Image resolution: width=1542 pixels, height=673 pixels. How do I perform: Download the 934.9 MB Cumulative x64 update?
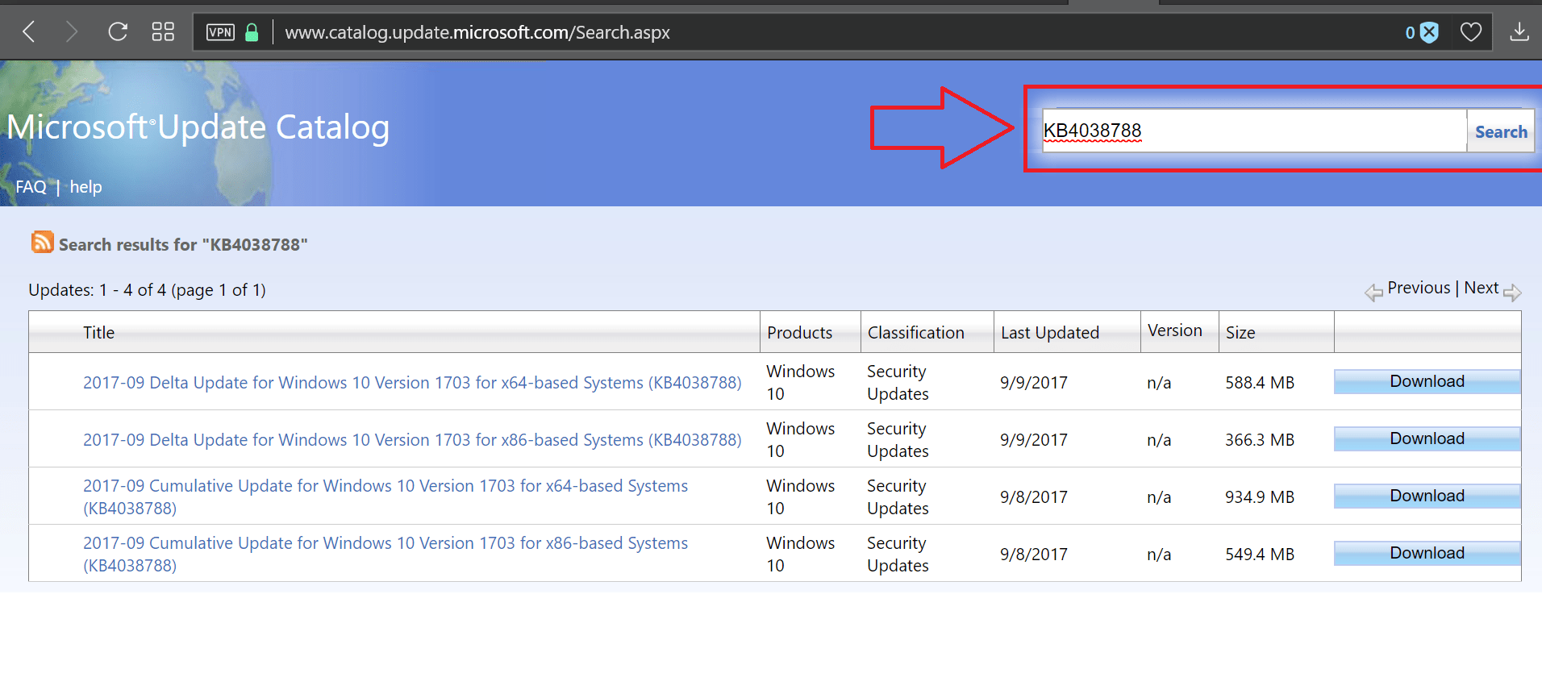coord(1427,496)
